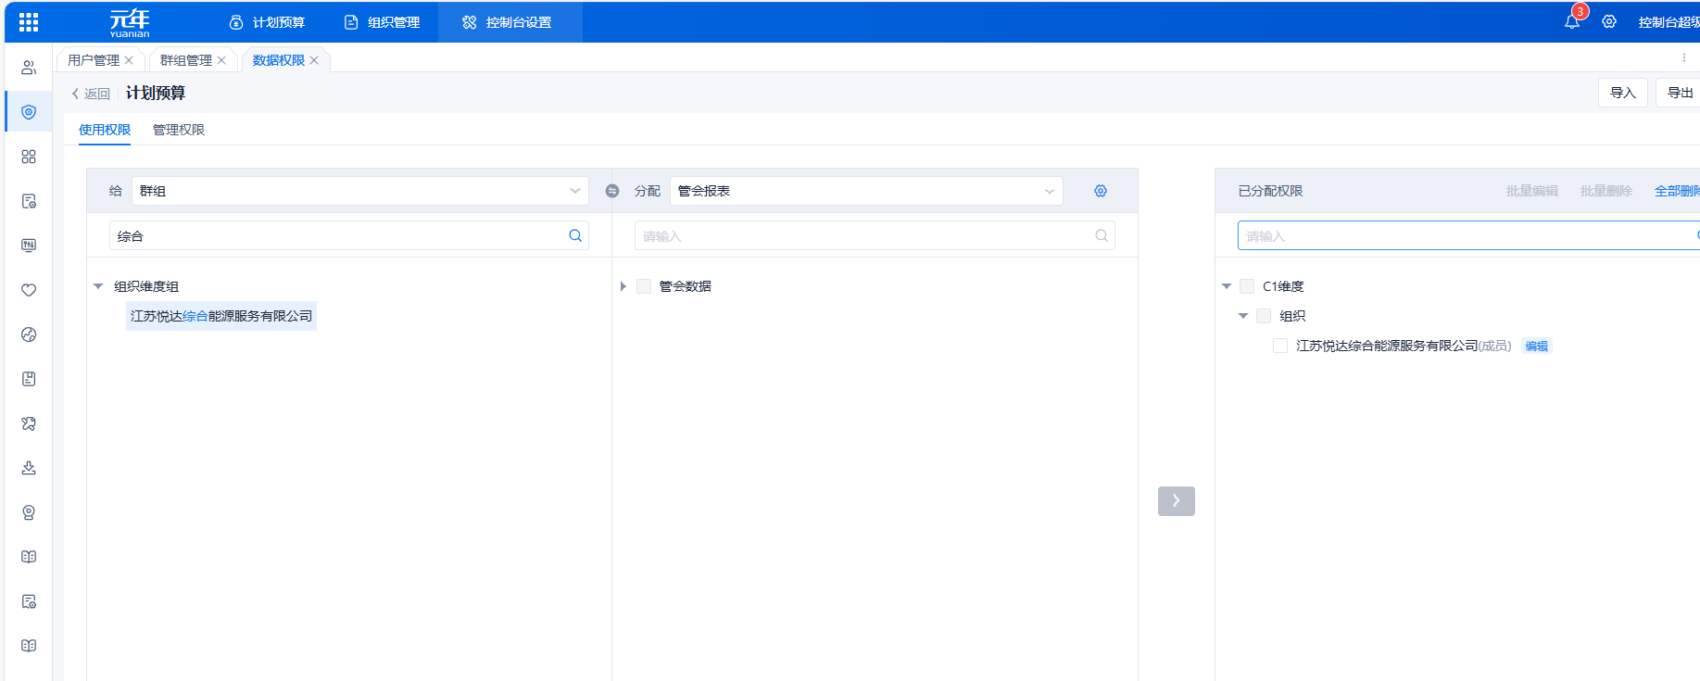This screenshot has height=681, width=1700.
Task: Click the 已分配权限 search input field
Action: pyautogui.click(x=1464, y=236)
